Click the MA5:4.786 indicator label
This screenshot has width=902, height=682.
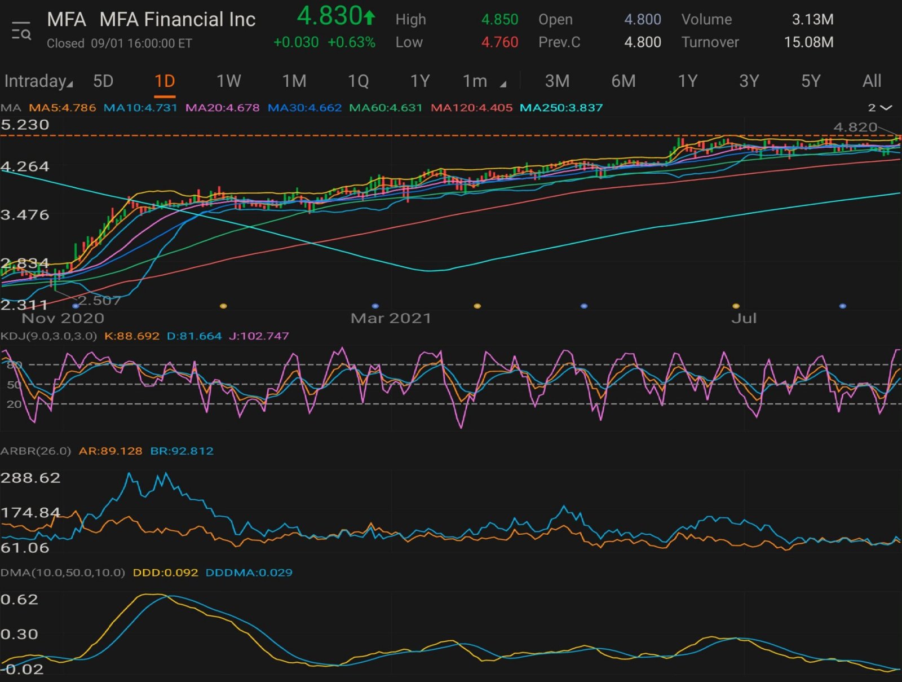63,107
